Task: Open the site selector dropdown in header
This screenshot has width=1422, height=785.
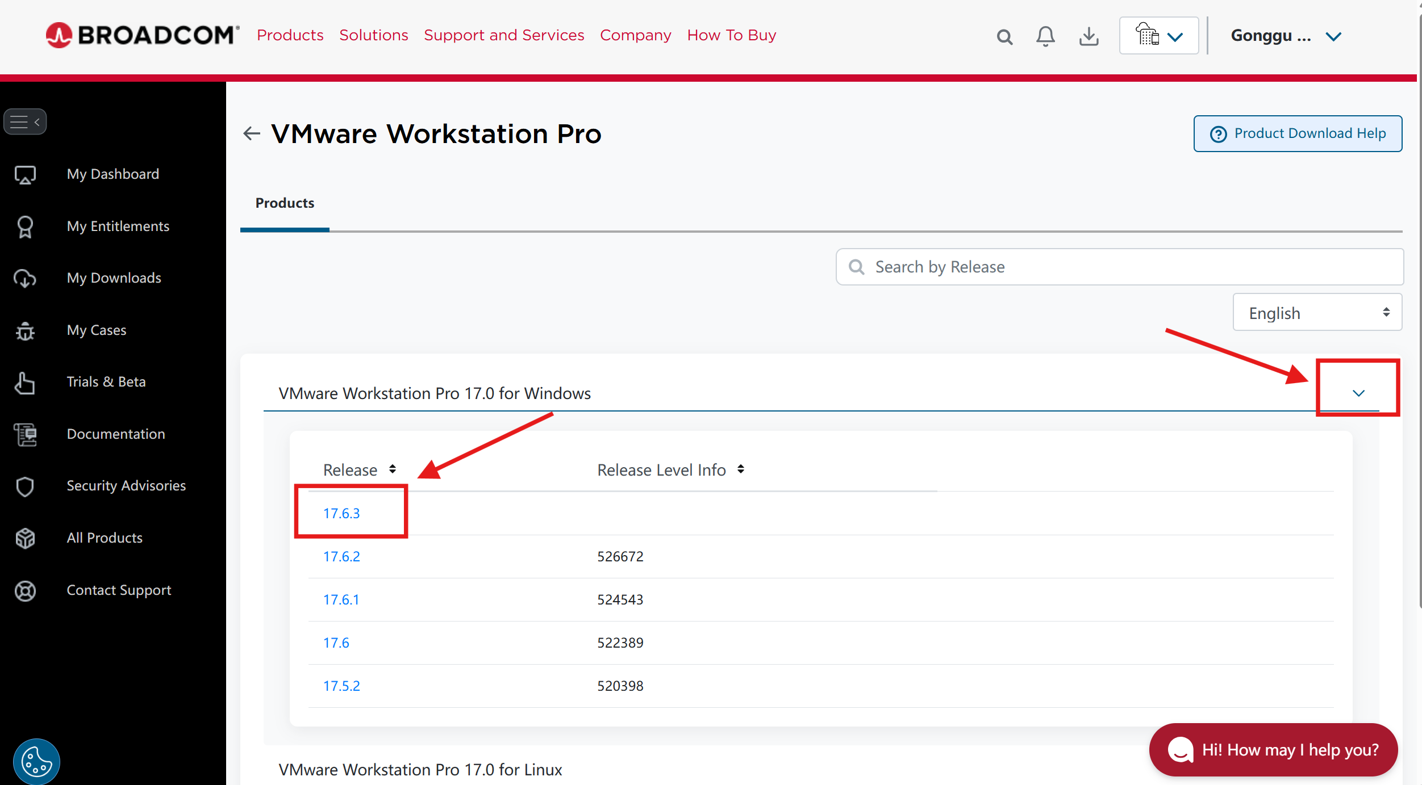Action: tap(1159, 36)
